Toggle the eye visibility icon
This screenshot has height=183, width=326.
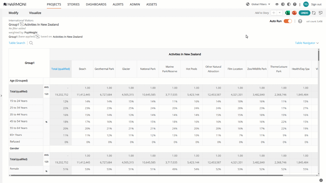click(x=277, y=4)
